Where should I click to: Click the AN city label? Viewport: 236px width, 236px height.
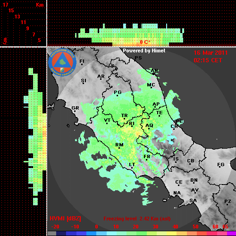(x=154, y=71)
